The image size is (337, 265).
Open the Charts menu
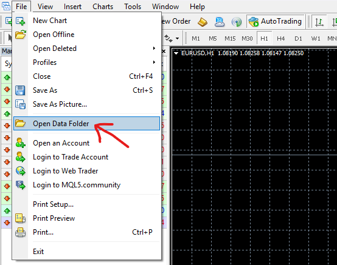[x=103, y=7]
